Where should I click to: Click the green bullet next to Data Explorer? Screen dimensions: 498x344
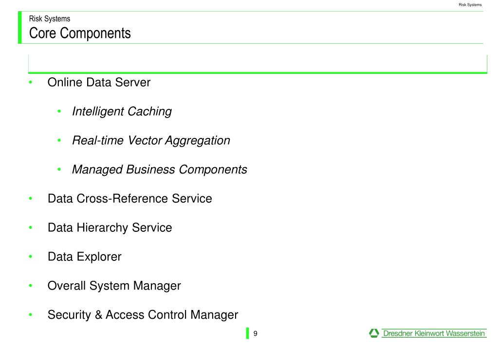tap(31, 257)
